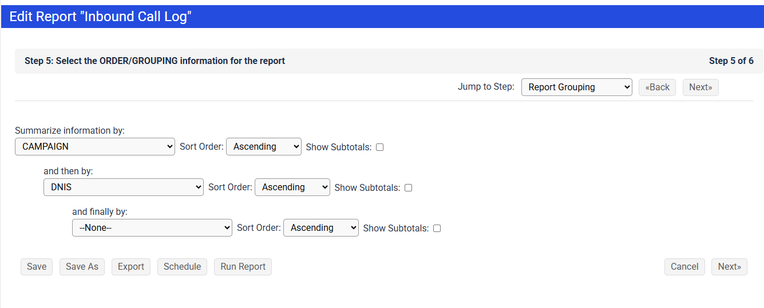Click the Save As button
Viewport: 764px width, 308px height.
pyautogui.click(x=82, y=267)
